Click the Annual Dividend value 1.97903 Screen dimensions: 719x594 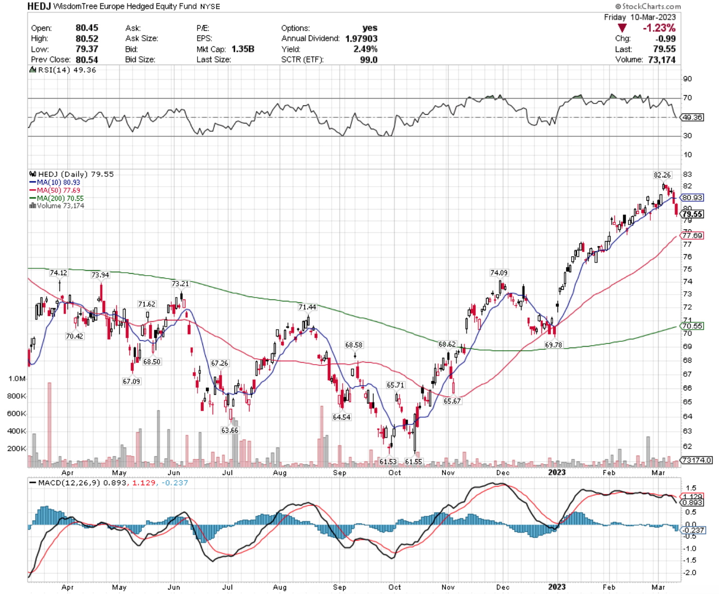coord(361,39)
